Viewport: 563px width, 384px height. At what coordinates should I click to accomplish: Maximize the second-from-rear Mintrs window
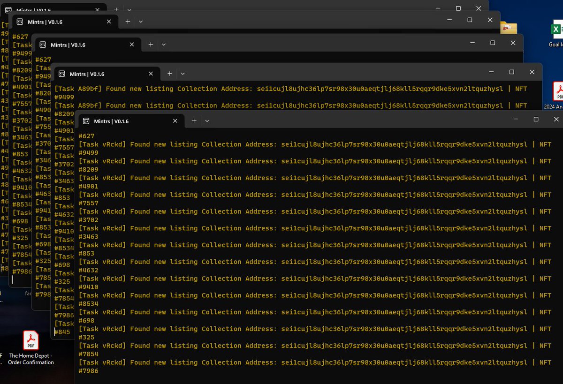(x=470, y=20)
